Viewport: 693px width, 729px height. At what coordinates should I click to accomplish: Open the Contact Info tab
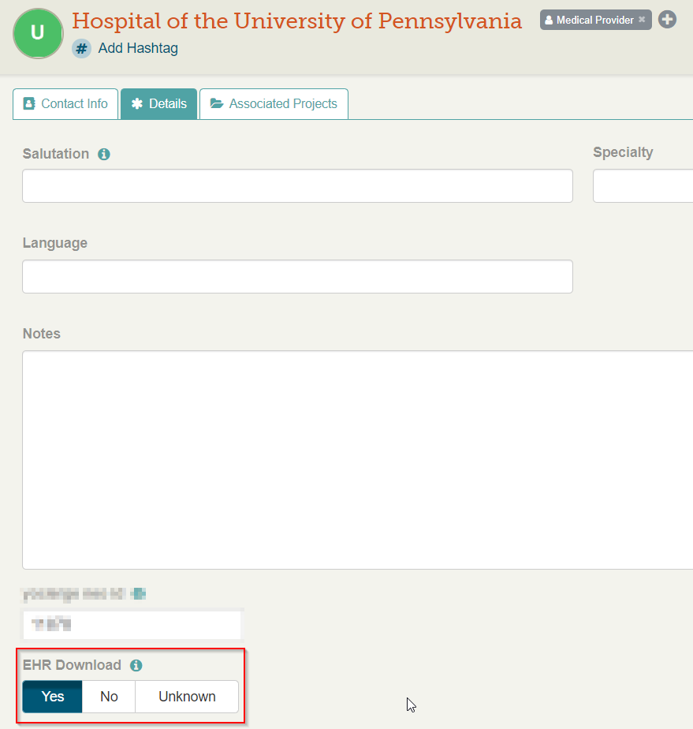point(65,103)
